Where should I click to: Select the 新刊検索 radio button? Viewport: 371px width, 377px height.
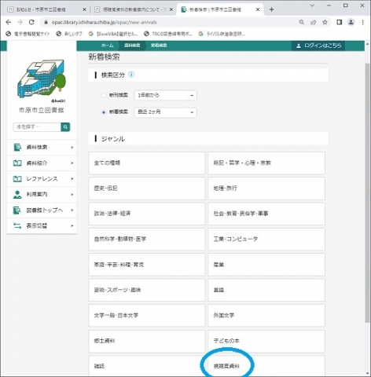click(104, 95)
